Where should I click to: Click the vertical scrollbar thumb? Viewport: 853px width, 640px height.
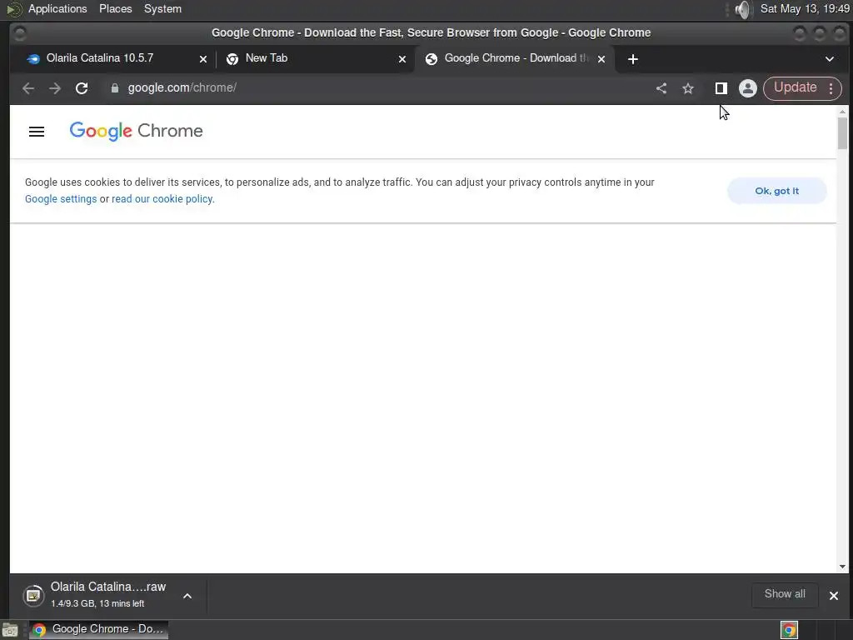[x=842, y=132]
